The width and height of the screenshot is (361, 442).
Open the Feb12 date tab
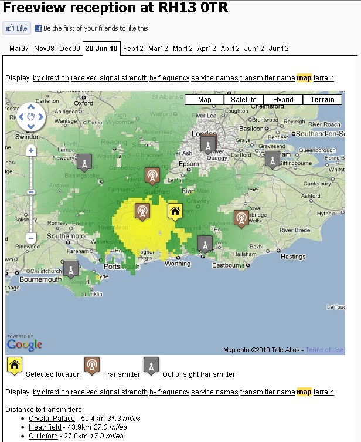(x=133, y=49)
